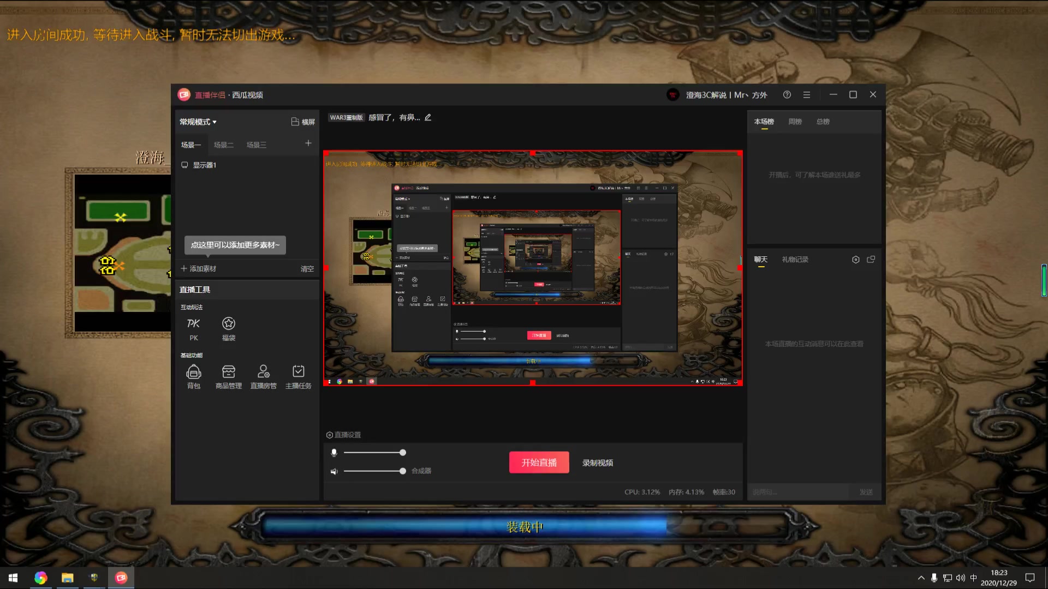Adjust the microphone volume slider
1048x589 pixels.
[374, 453]
